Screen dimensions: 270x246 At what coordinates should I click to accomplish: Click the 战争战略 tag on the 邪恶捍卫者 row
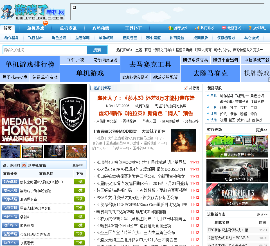(x=10, y=199)
